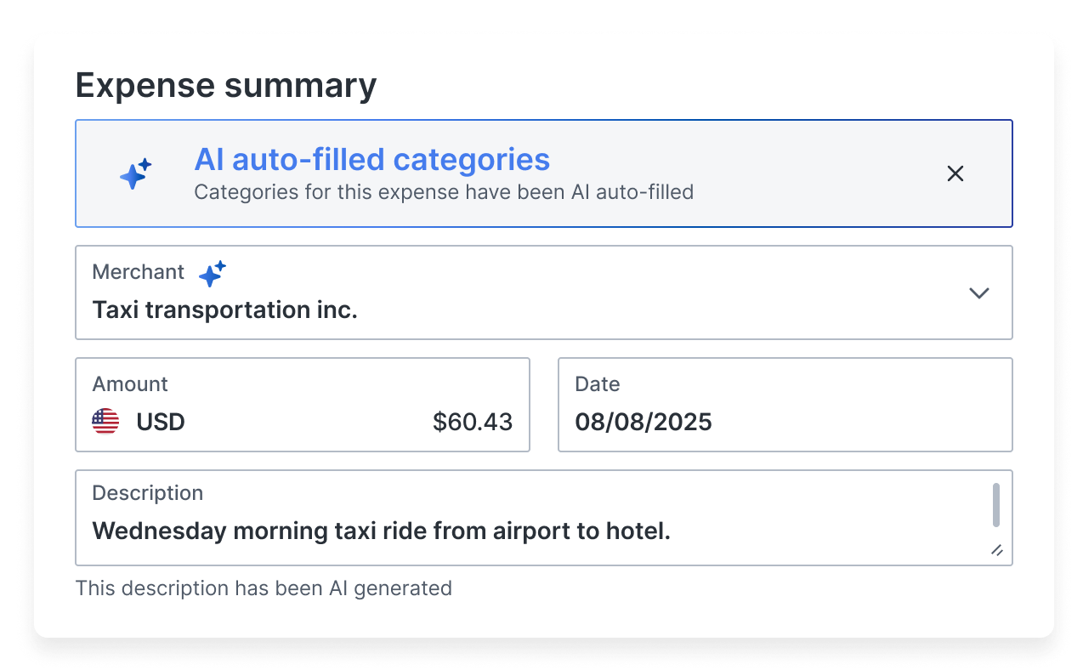Click the AI sparkle icon beside Merchant
This screenshot has height=670, width=1083.
point(212,273)
